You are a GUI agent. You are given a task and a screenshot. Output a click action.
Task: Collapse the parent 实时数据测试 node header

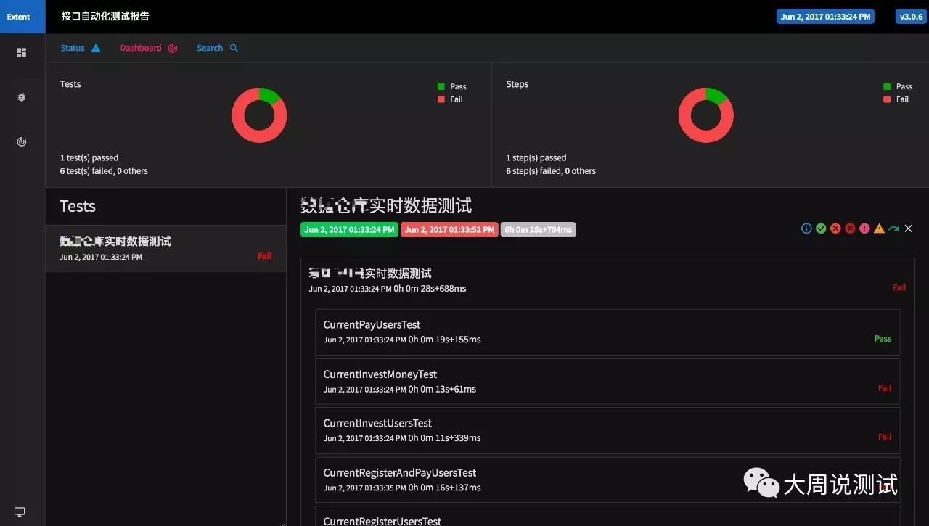click(607, 281)
